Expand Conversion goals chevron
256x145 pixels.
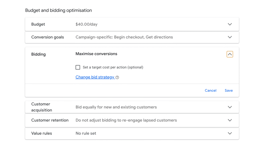click(x=230, y=37)
